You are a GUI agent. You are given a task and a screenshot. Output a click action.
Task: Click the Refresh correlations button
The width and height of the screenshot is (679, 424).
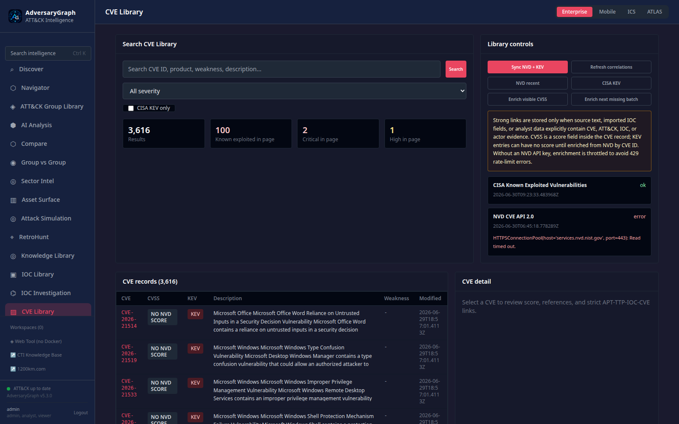point(611,67)
